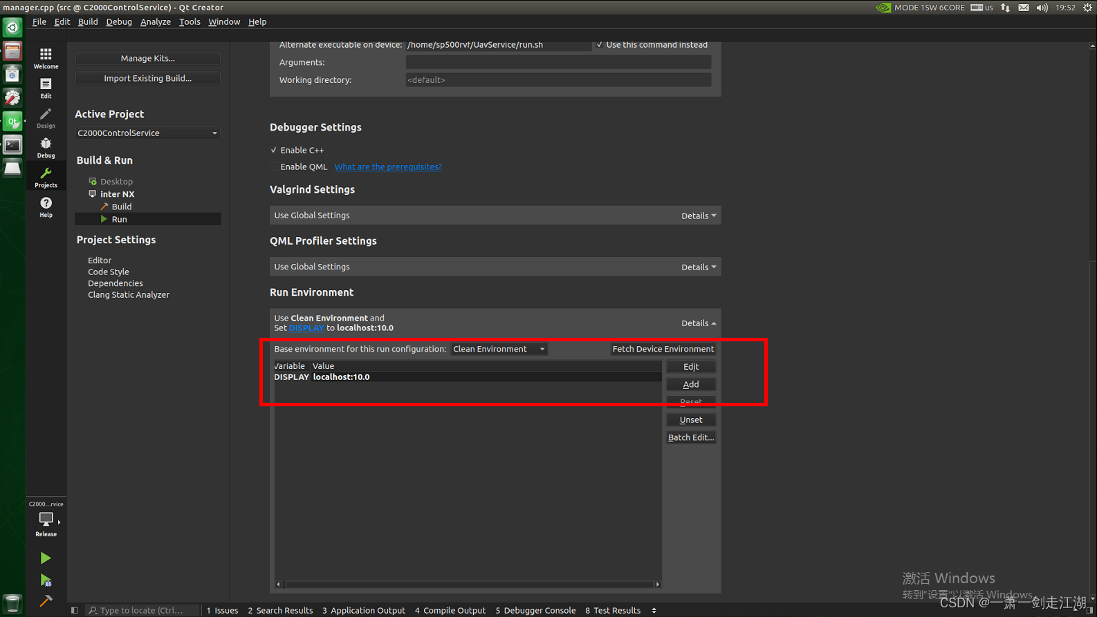Open the Welcome mode
Screen dimensions: 1097x617
pyautogui.click(x=46, y=58)
